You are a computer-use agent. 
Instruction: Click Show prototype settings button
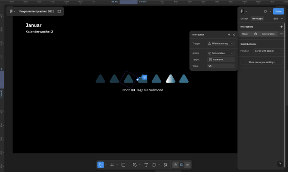(262, 62)
